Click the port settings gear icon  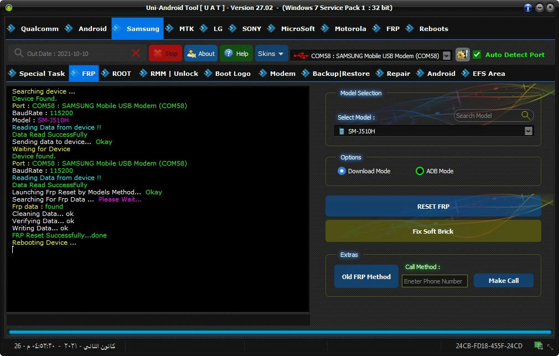click(x=462, y=55)
